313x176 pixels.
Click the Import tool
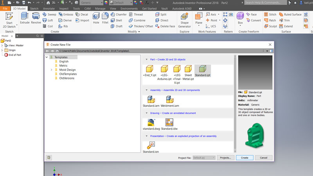click(x=82, y=20)
